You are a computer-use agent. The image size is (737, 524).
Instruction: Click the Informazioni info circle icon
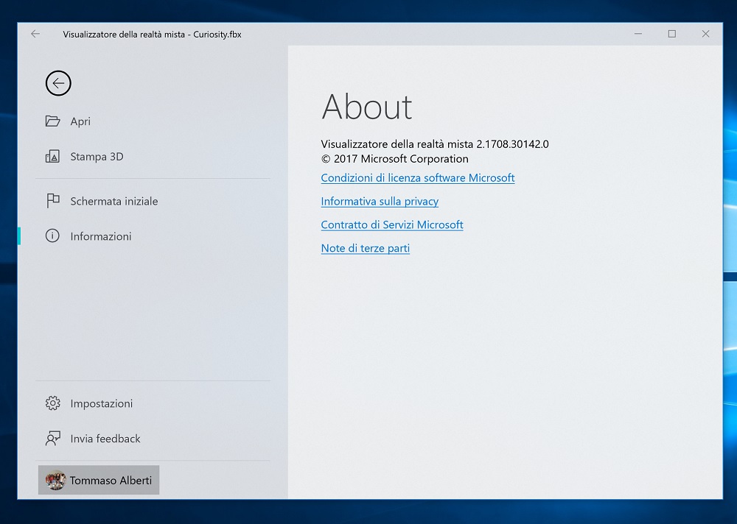(52, 236)
